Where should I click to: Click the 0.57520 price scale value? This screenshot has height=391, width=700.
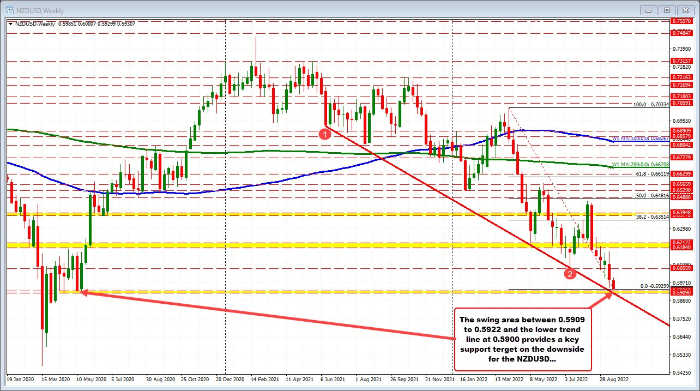pyautogui.click(x=682, y=318)
